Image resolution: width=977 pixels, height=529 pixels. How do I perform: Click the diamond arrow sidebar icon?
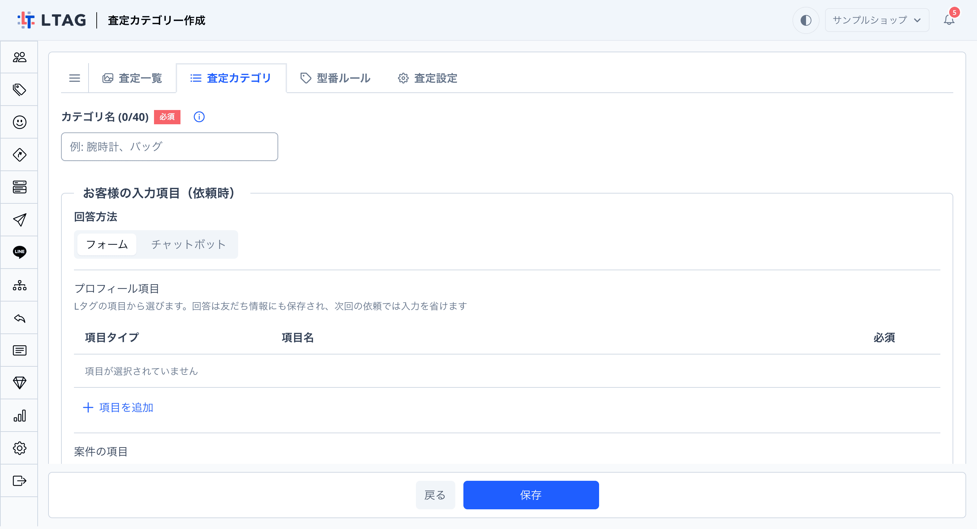19,155
